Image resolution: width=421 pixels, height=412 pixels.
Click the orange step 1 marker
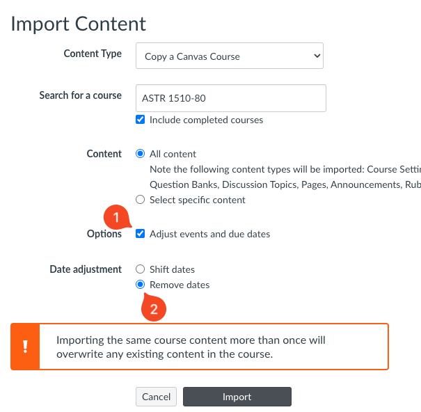116,217
